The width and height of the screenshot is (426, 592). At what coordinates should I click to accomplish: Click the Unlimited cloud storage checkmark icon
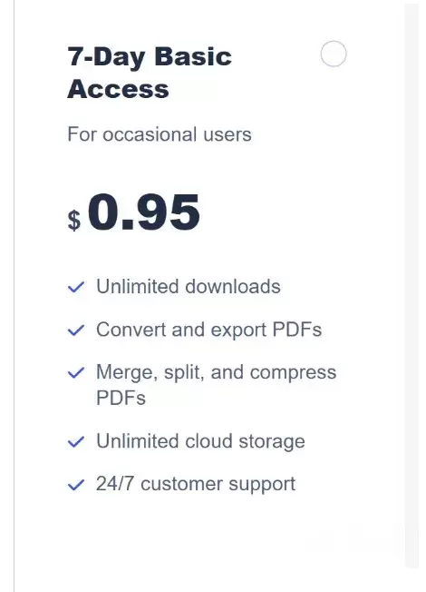[x=76, y=441]
